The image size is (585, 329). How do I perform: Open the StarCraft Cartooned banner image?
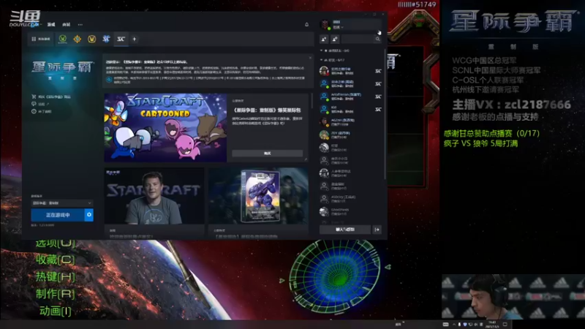click(165, 127)
